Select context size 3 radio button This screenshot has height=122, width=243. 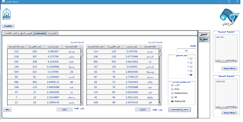[191, 67]
